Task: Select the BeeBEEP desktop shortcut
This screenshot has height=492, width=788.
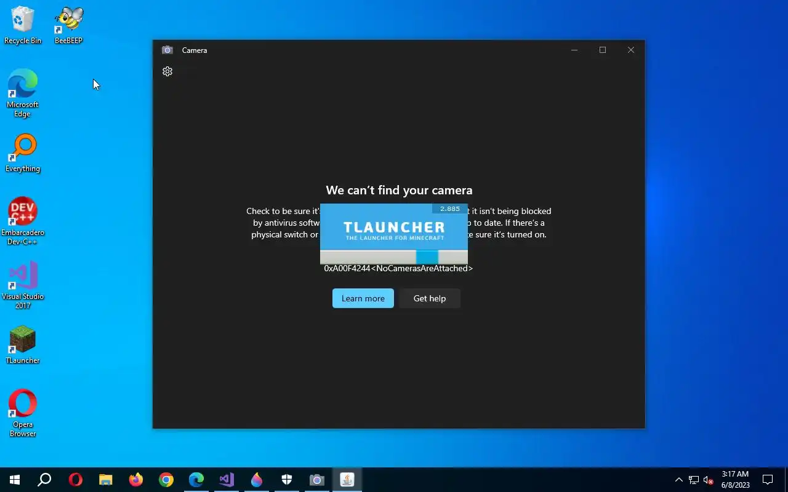Action: click(x=68, y=25)
